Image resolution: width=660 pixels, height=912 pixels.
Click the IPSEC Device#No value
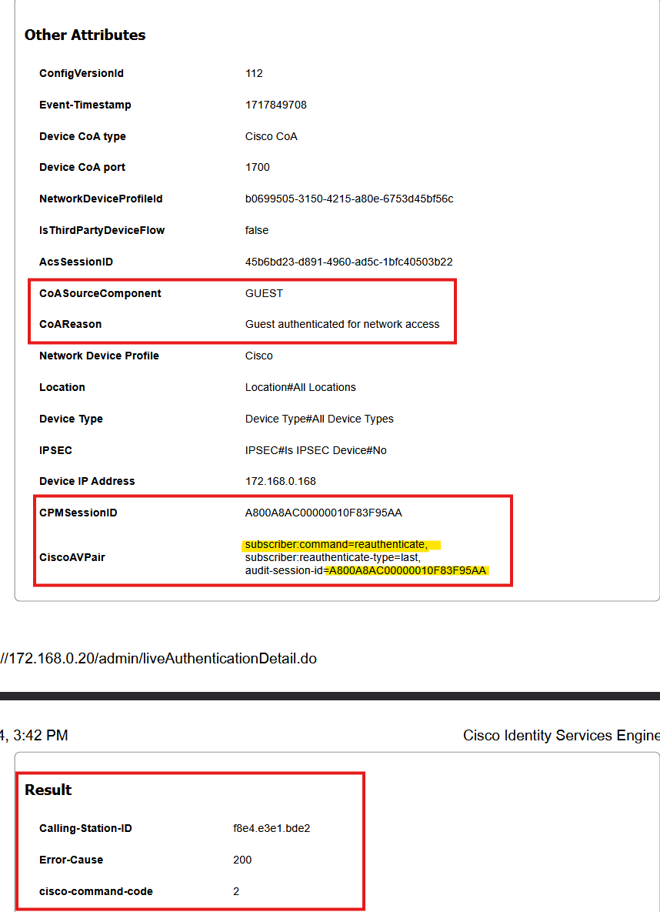point(315,450)
